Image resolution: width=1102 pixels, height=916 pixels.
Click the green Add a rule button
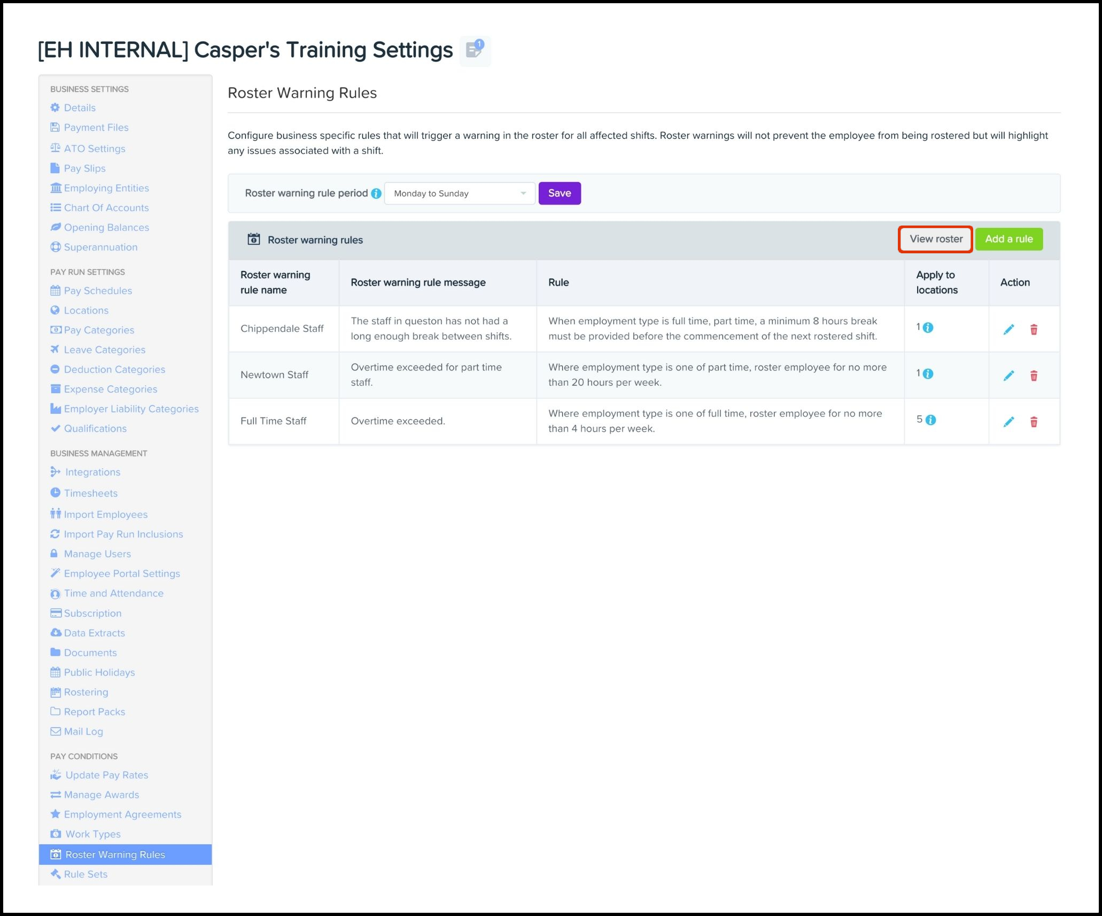1008,239
